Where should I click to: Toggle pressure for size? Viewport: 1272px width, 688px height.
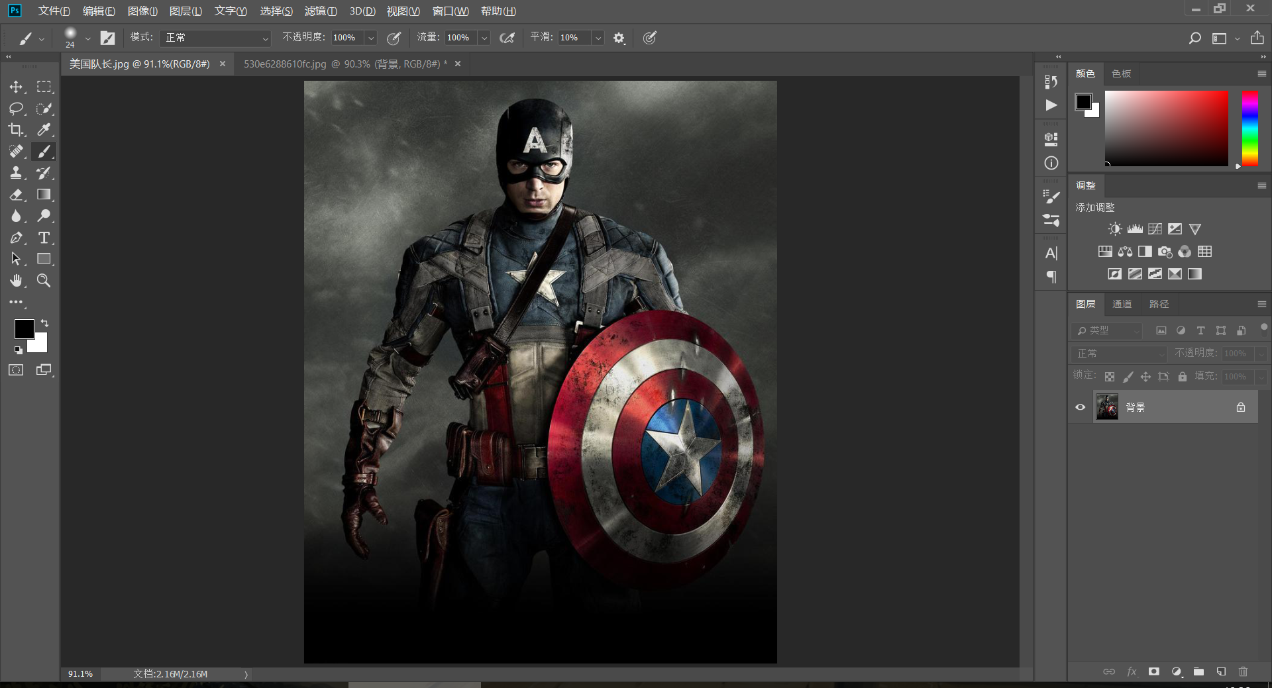pyautogui.click(x=650, y=38)
